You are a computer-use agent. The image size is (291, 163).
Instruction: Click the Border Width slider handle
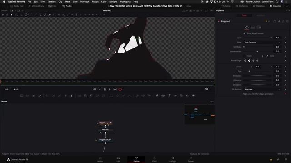pyautogui.click(x=257, y=51)
